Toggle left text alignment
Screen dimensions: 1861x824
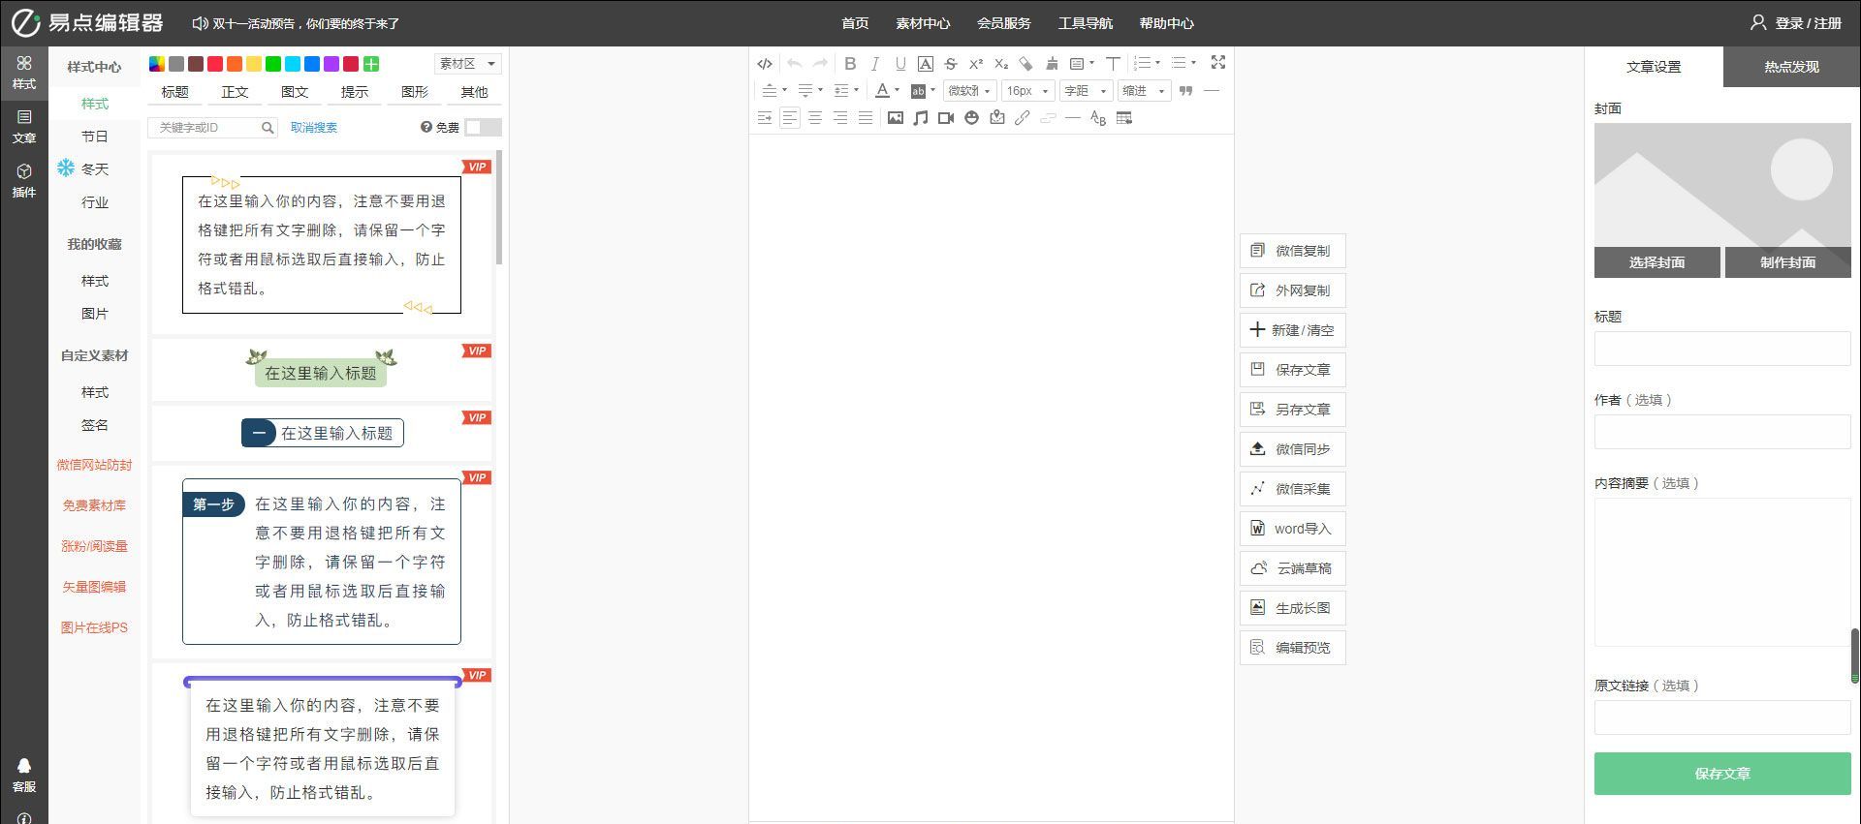[x=790, y=118]
